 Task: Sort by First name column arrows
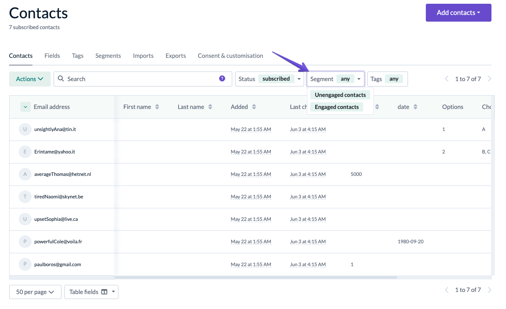(x=157, y=107)
